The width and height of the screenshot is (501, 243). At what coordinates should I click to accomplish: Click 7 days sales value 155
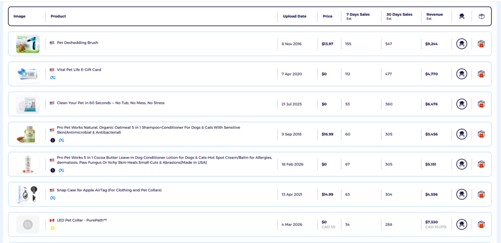point(348,44)
